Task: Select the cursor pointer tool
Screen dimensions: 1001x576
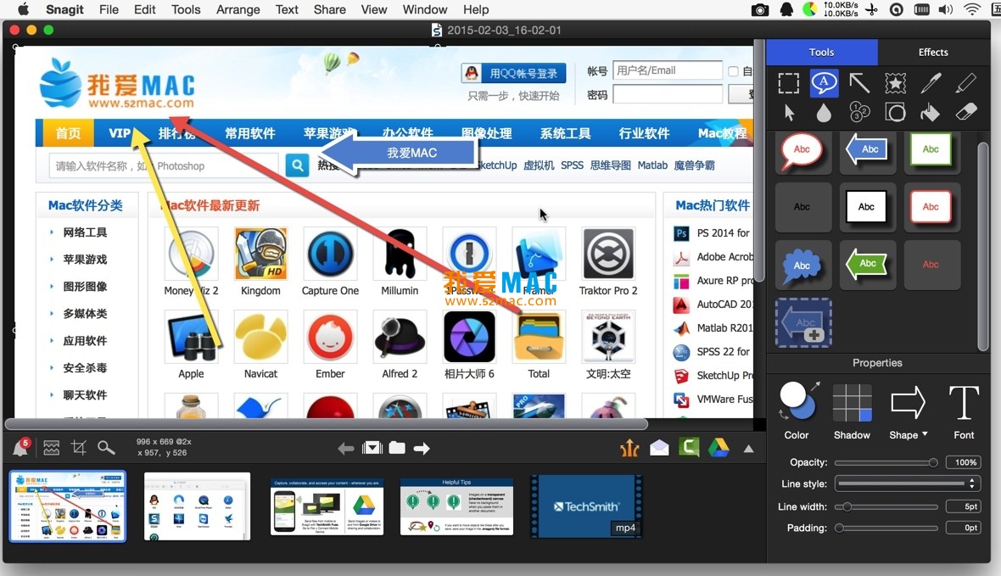Action: tap(789, 113)
